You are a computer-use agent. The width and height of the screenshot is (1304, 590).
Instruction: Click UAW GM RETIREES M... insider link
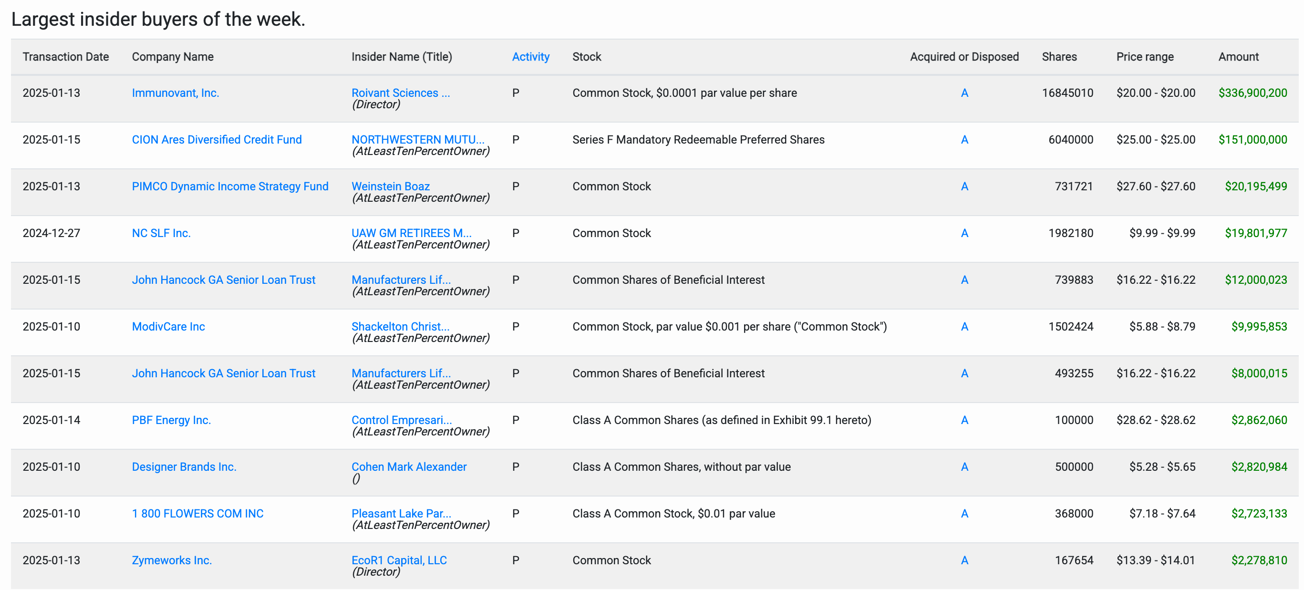point(411,233)
